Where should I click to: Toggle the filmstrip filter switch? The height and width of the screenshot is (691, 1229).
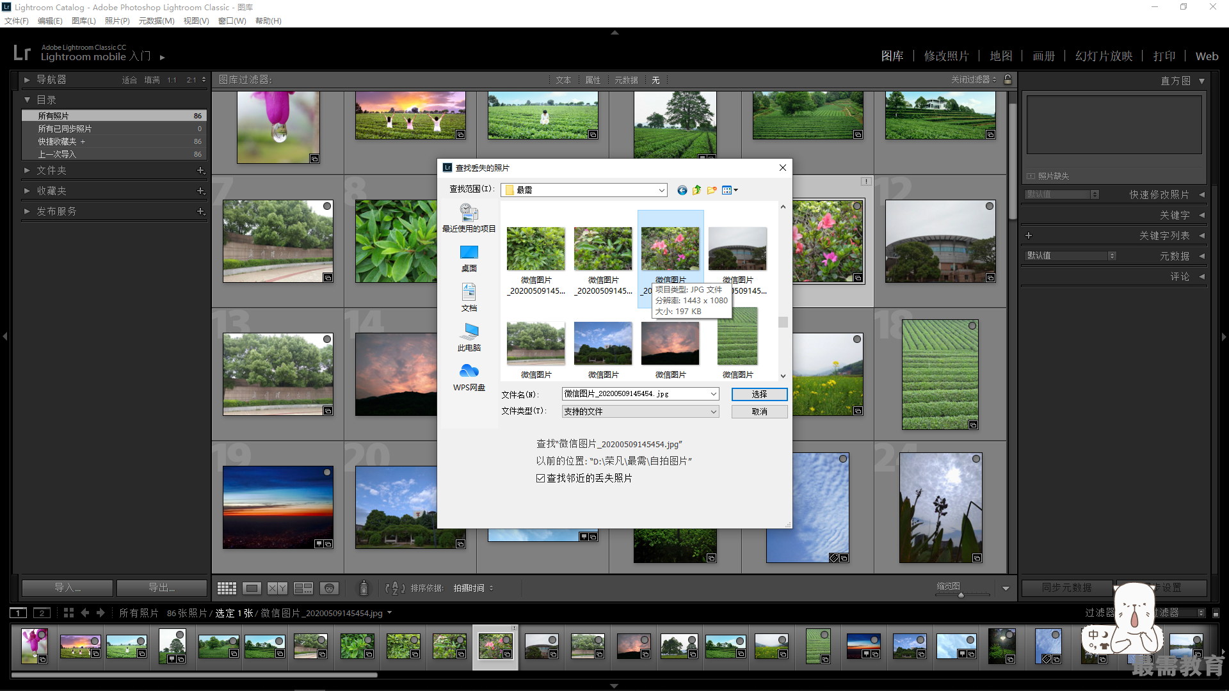(1216, 613)
